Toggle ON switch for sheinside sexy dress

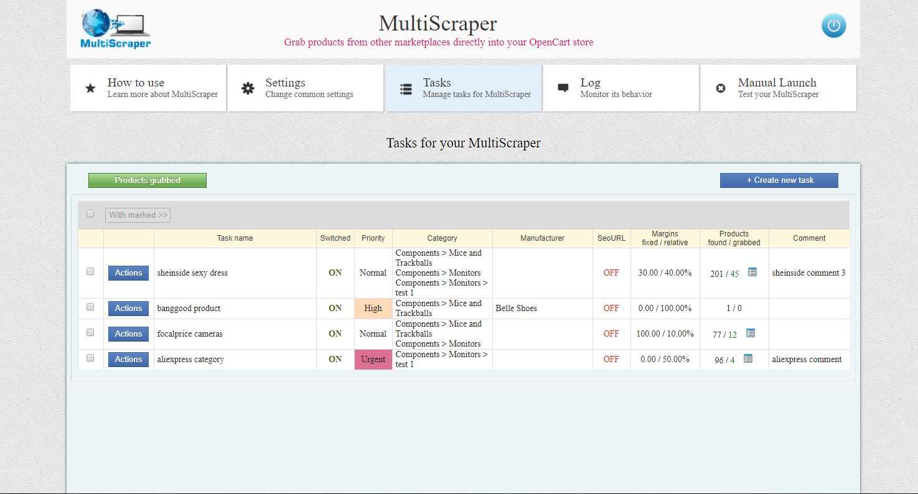pyautogui.click(x=335, y=273)
